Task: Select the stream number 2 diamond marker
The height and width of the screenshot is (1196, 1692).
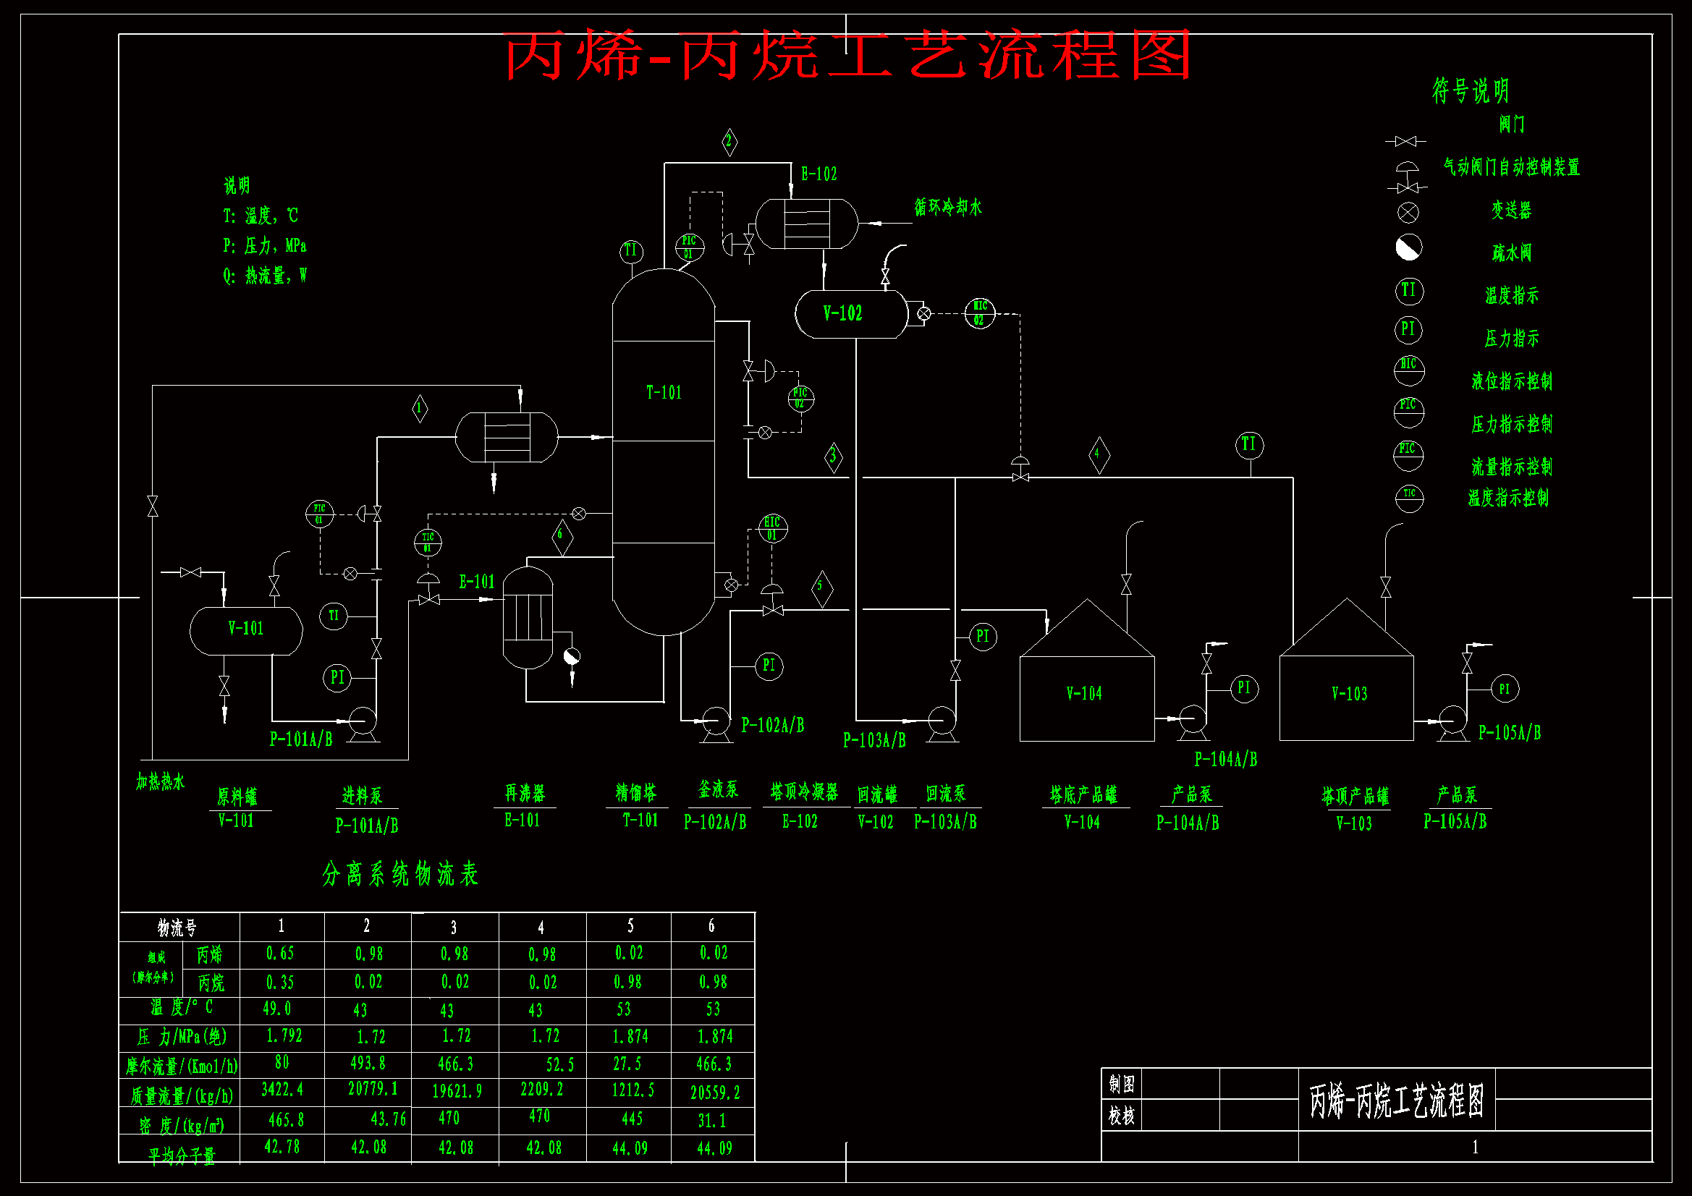Action: coord(729,142)
